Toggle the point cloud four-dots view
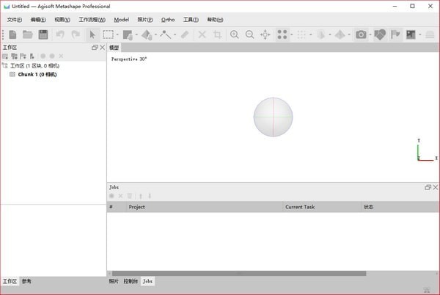 (282, 34)
